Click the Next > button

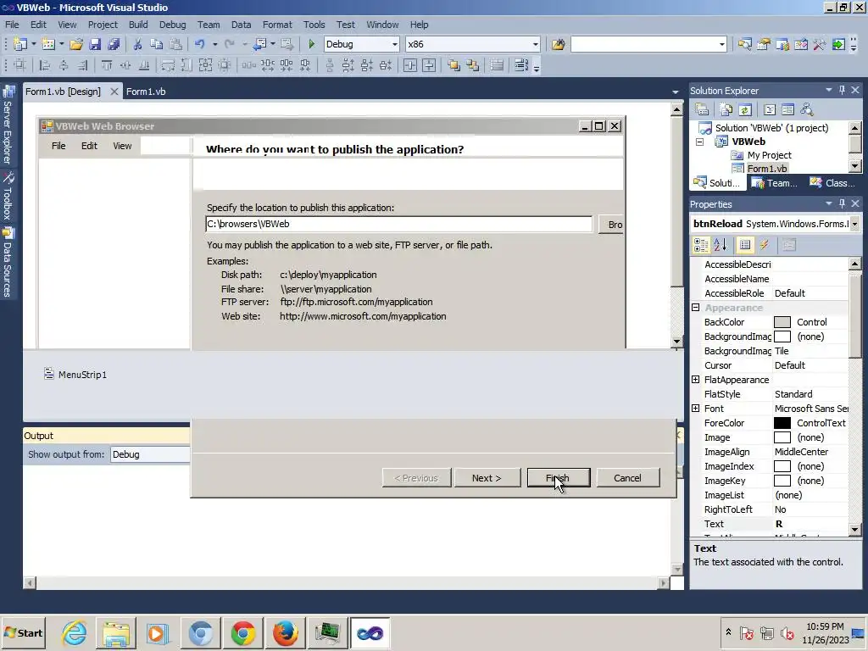click(x=487, y=478)
